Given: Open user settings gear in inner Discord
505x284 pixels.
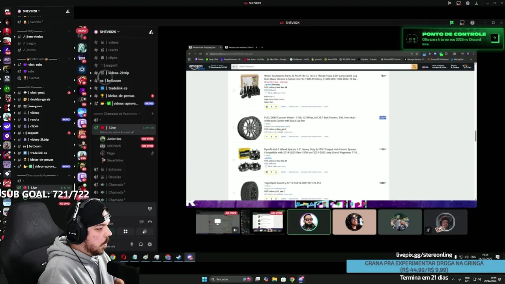Looking at the screenshot, I should coord(150,244).
